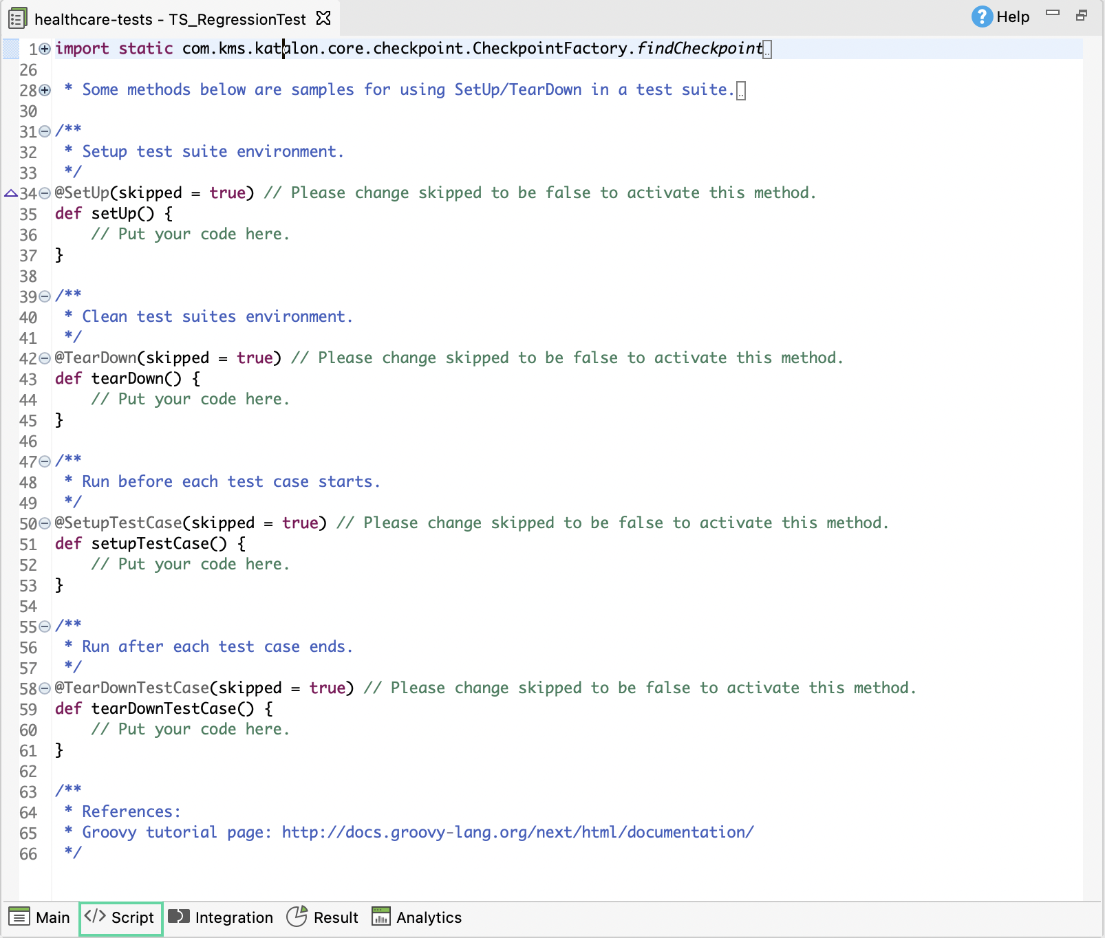The image size is (1105, 938).
Task: Open the Analytics tab
Action: (417, 917)
